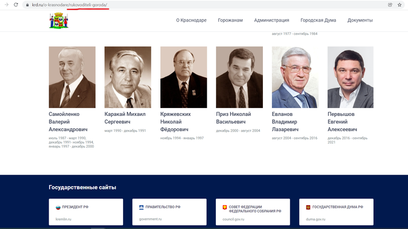Click the padlock site info icon
Screen dimensions: 408x229
point(27,5)
